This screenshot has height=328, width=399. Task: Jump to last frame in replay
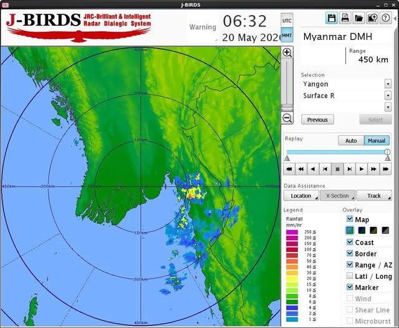pos(385,169)
